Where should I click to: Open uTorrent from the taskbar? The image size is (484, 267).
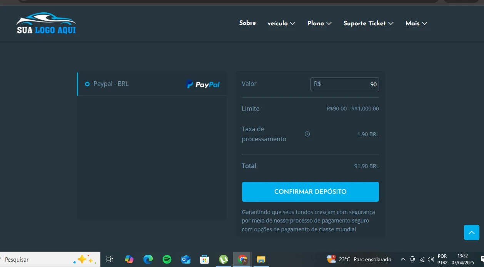[224, 259]
